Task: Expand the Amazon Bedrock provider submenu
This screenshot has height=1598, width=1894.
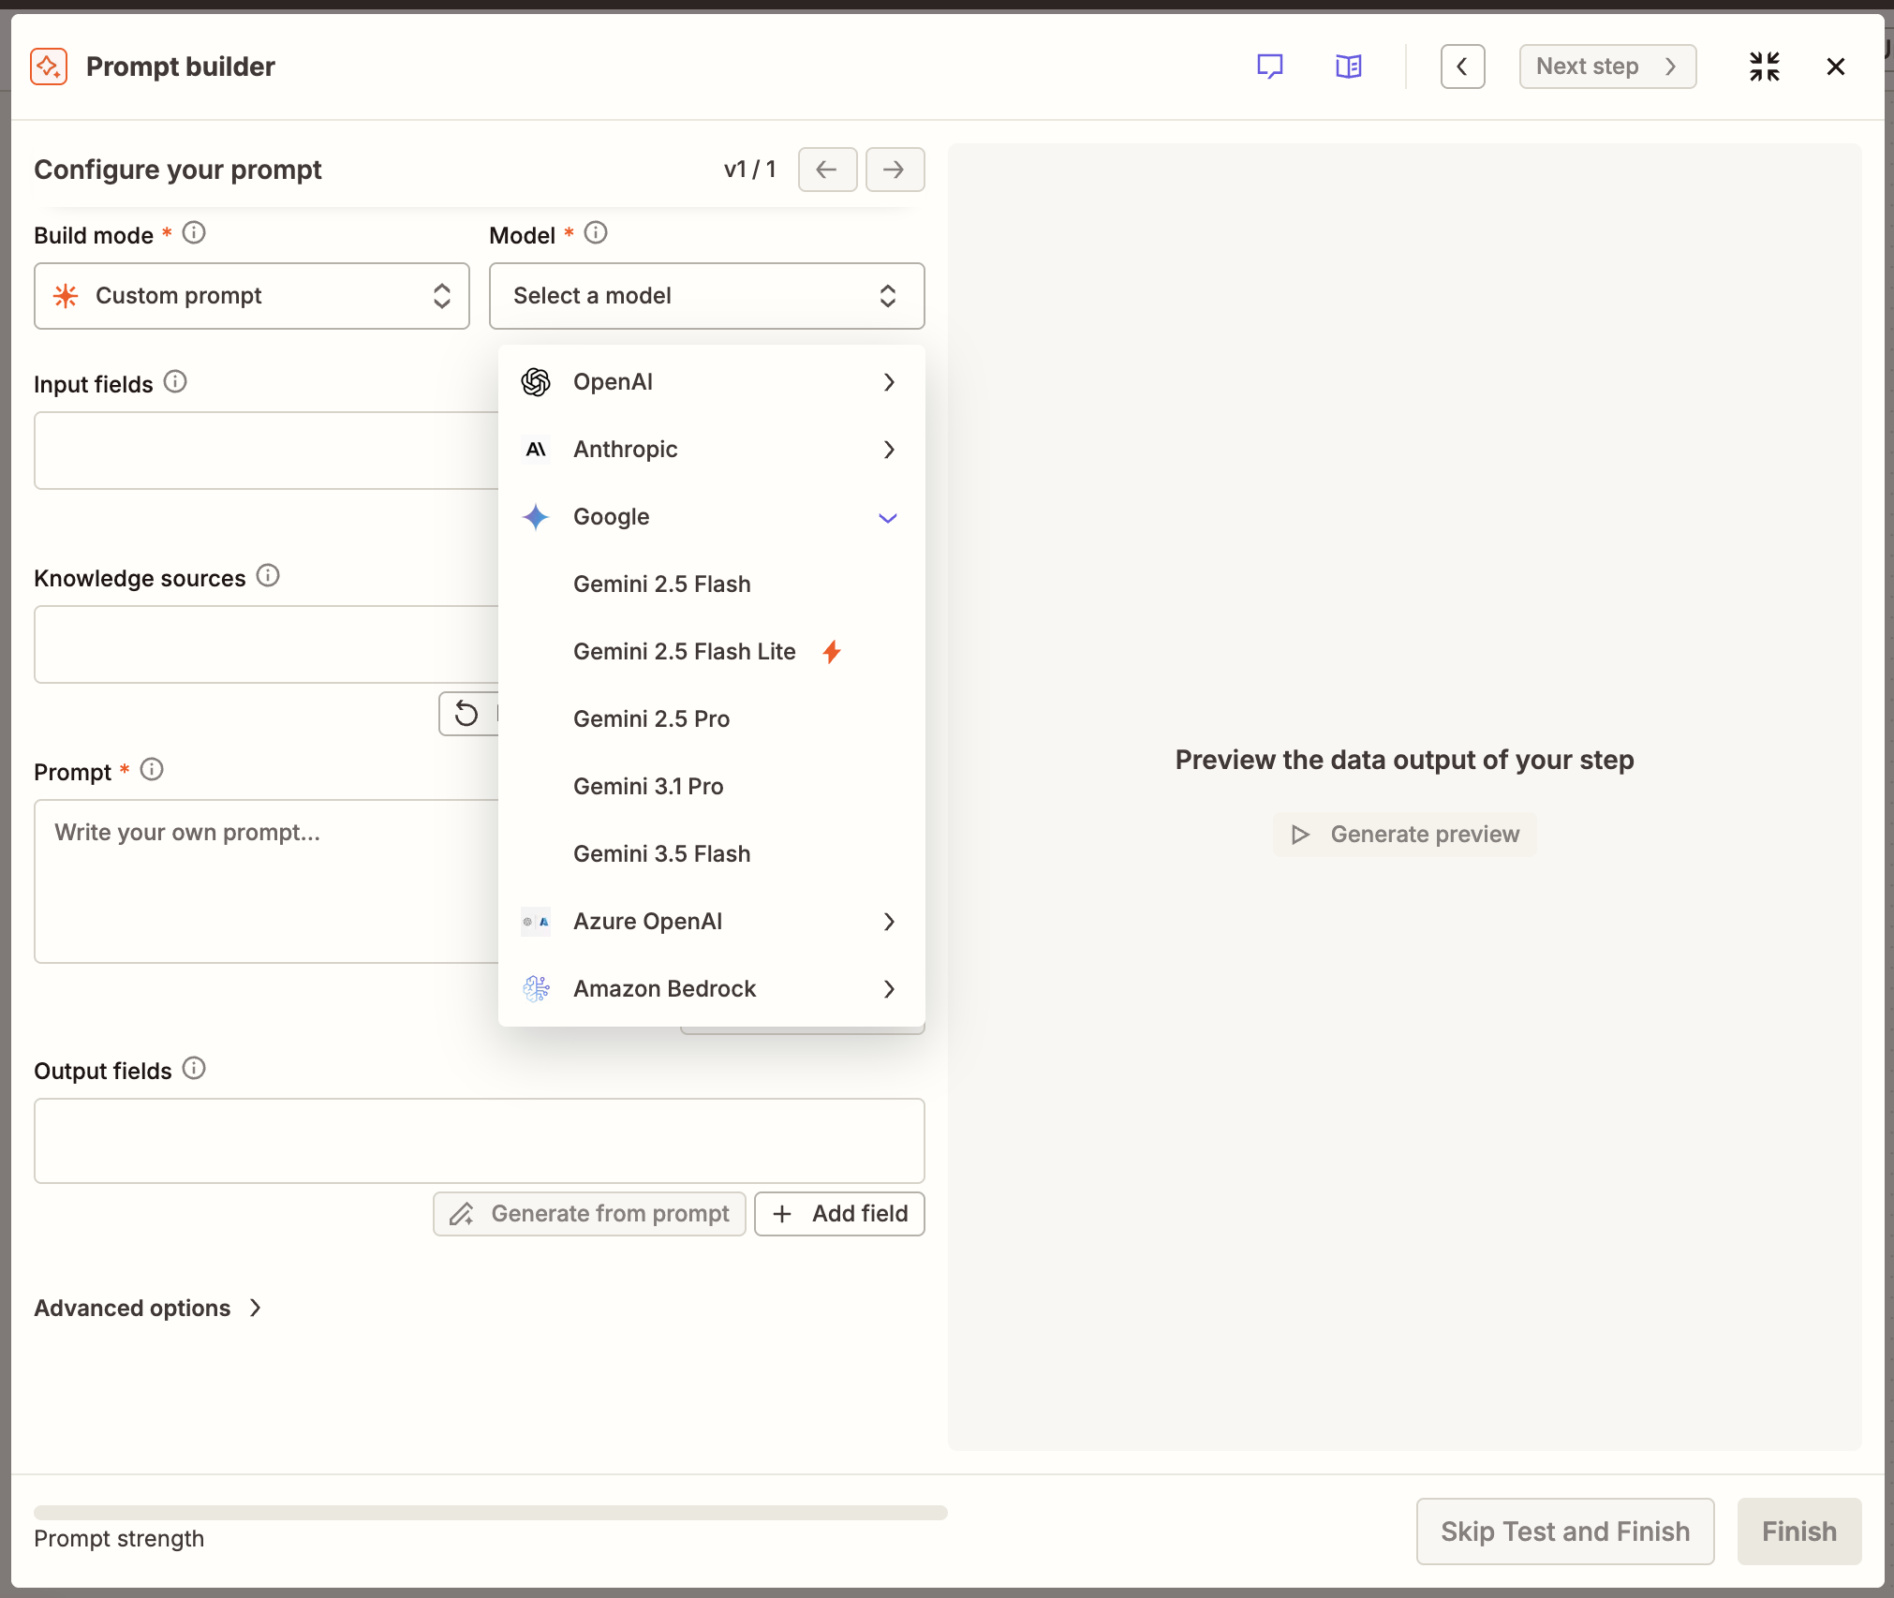Action: [712, 989]
